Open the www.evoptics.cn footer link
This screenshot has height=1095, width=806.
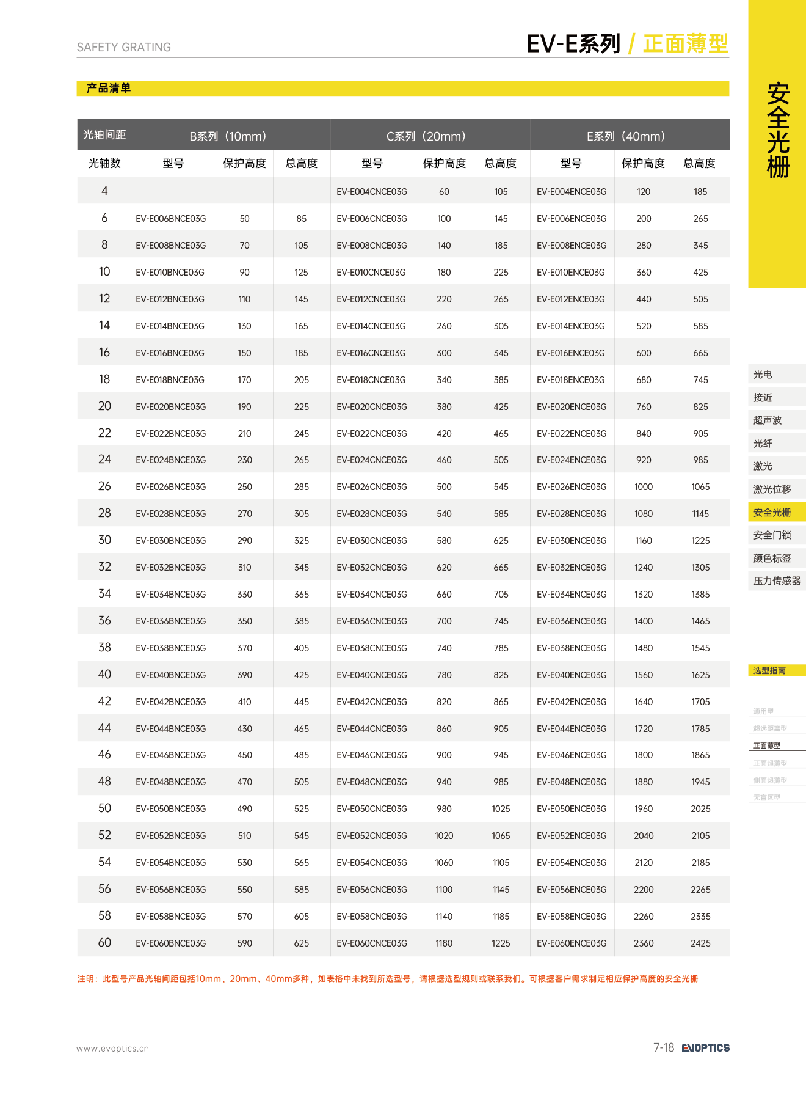coord(112,1049)
